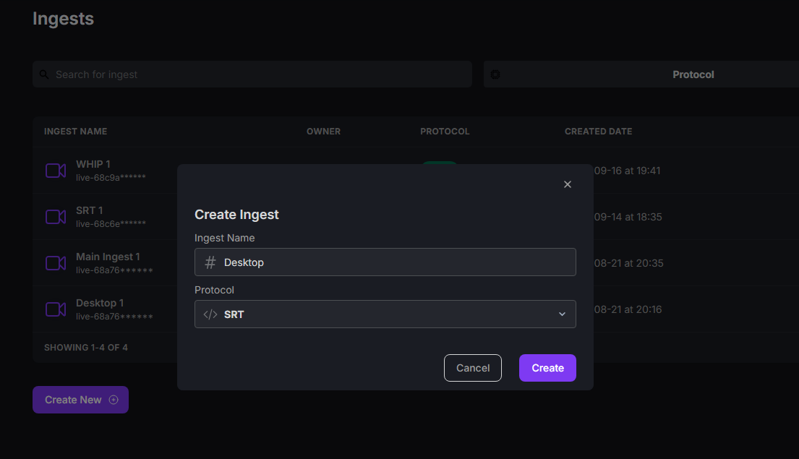Click the camera icon beside Main Ingest 1
This screenshot has width=799, height=459.
click(56, 263)
